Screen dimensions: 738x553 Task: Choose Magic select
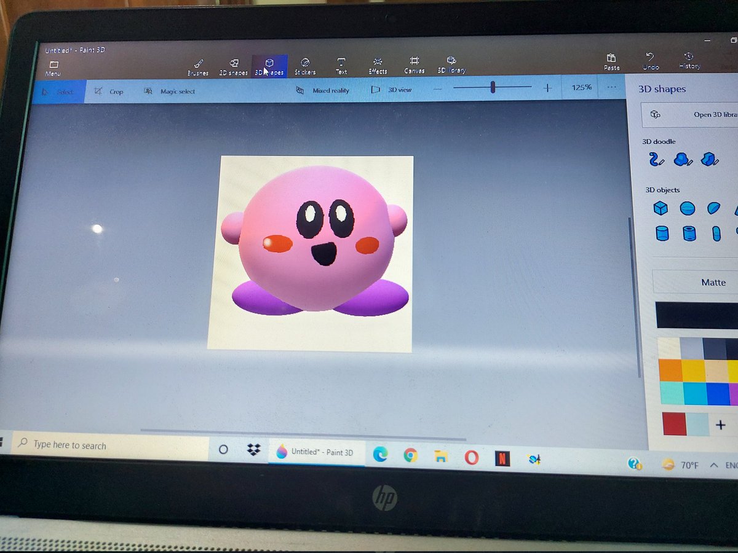click(170, 92)
